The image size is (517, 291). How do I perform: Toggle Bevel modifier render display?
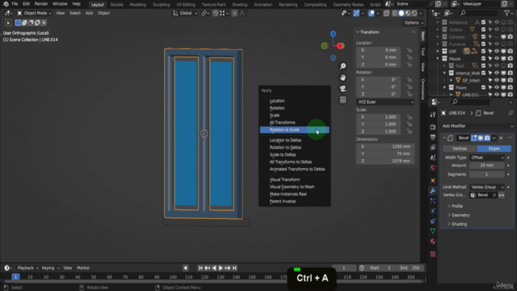coord(487,138)
